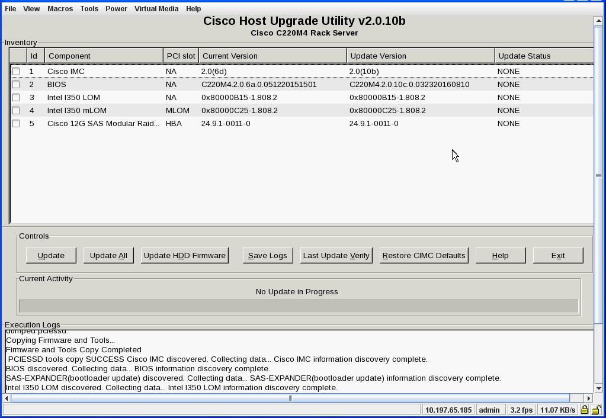Viewport: 606px width, 418px height.
Task: Click the Exit button
Action: tap(557, 255)
